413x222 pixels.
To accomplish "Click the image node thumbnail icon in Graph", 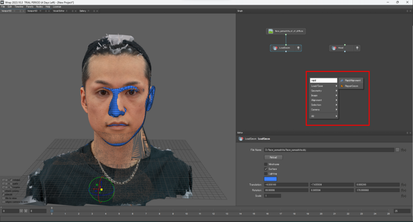I will click(271, 31).
